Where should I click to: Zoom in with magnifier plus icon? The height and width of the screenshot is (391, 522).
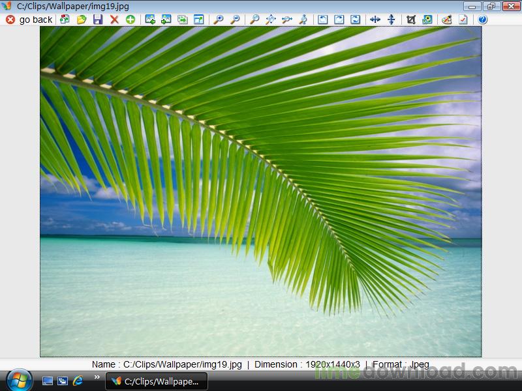click(x=219, y=20)
